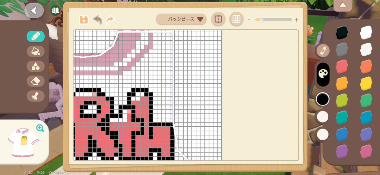Pick the green color swatch

pos(366,100)
